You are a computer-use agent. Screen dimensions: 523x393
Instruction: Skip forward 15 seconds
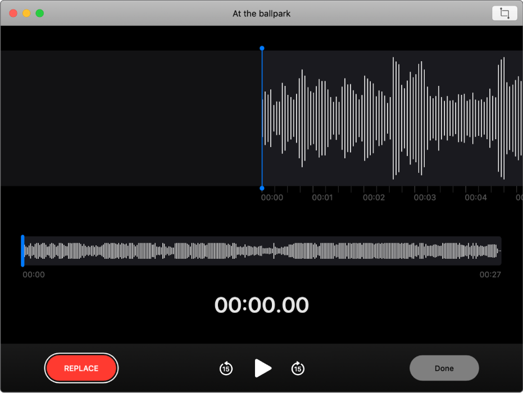(x=298, y=368)
